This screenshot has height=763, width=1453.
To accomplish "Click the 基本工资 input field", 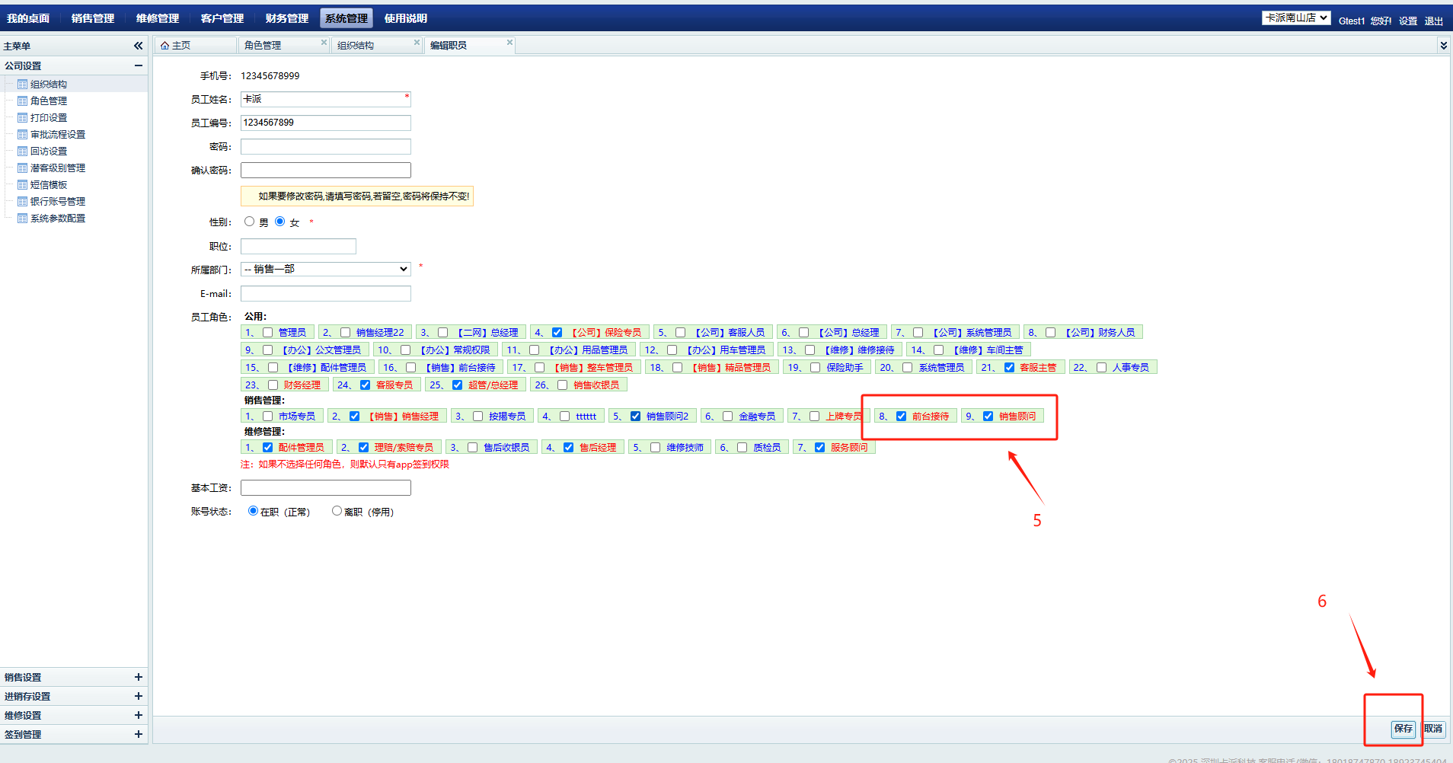I will (325, 488).
